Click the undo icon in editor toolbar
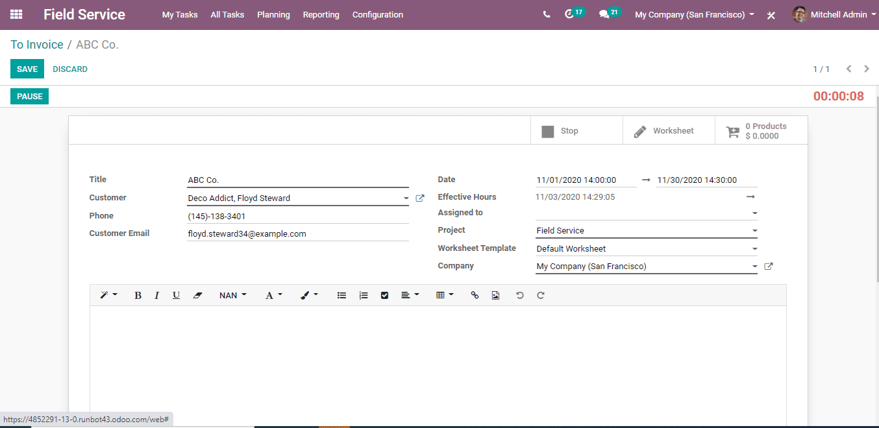Image resolution: width=879 pixels, height=428 pixels. tap(519, 295)
